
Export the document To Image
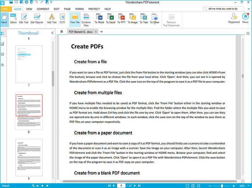pyautogui.click(x=132, y=18)
